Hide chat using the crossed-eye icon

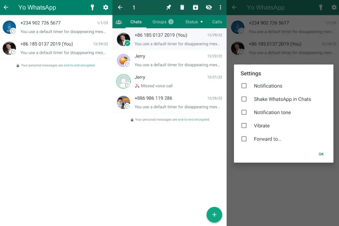[x=209, y=7]
